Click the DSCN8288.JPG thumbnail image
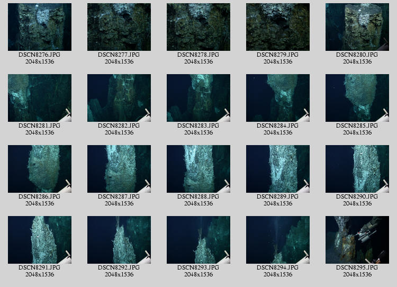The height and width of the screenshot is (287, 397). (x=198, y=169)
